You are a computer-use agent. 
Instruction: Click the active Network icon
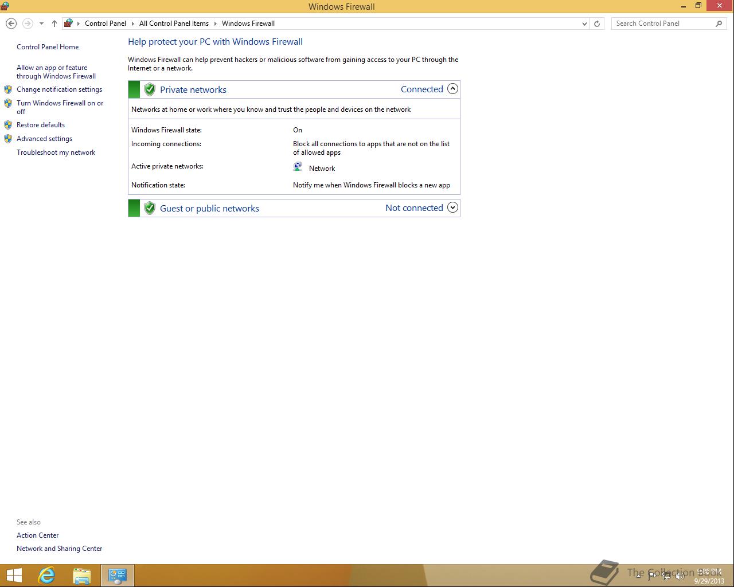pos(298,167)
